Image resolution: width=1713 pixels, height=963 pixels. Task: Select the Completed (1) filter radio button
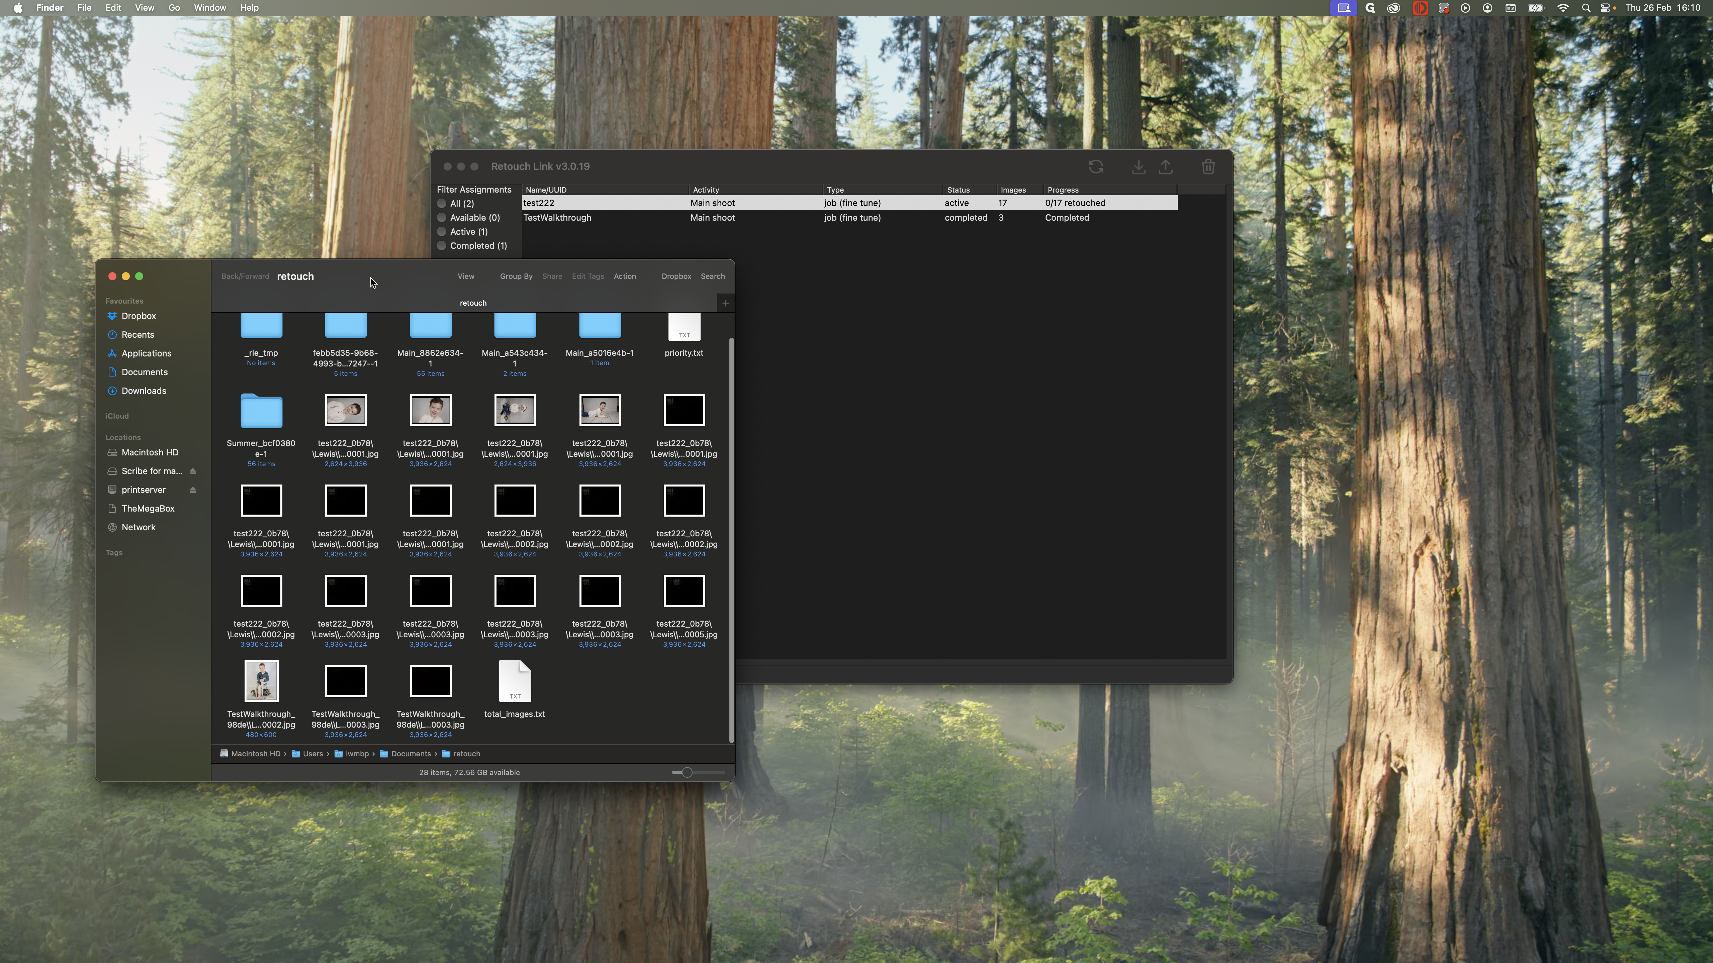[442, 246]
